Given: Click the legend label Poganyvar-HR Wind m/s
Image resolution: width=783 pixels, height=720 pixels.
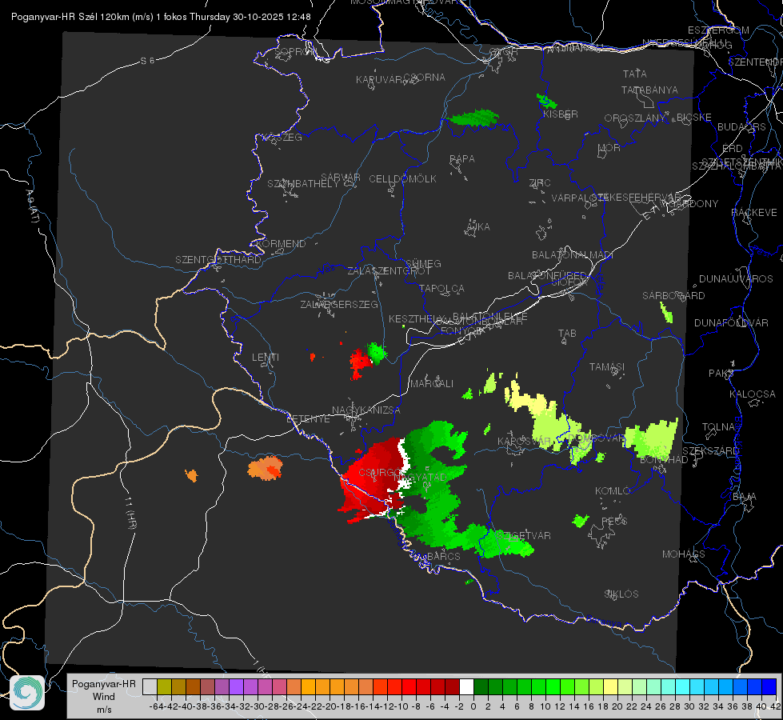Looking at the screenshot, I should tap(104, 697).
